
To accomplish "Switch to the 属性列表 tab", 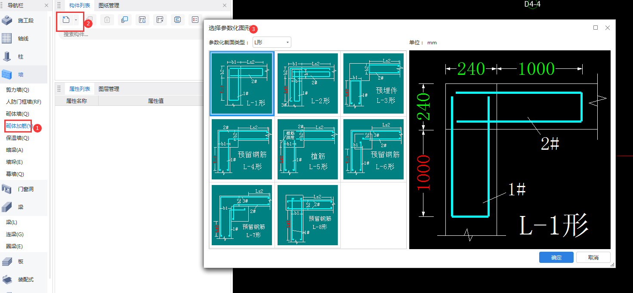I will [80, 89].
